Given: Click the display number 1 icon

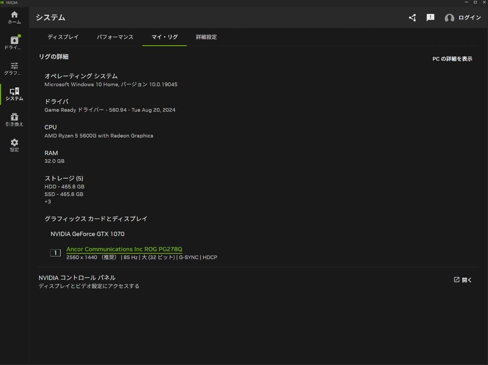Looking at the screenshot, I should [56, 252].
